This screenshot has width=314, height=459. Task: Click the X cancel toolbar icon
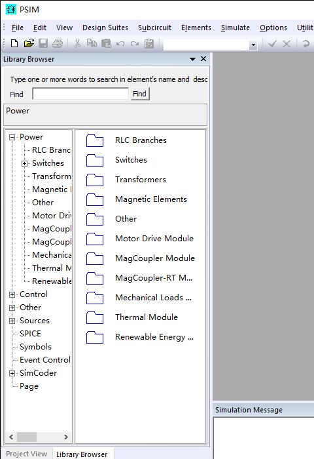pyautogui.click(x=287, y=44)
